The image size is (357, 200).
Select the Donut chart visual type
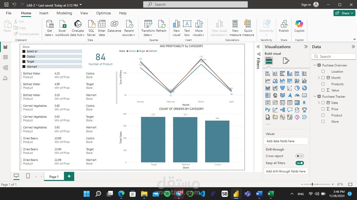304,88
